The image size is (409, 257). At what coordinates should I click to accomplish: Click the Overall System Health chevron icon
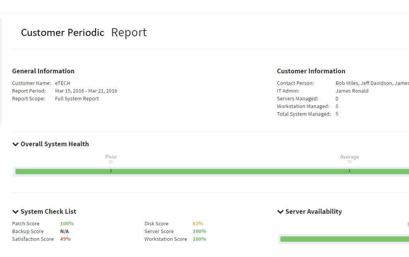15,144
